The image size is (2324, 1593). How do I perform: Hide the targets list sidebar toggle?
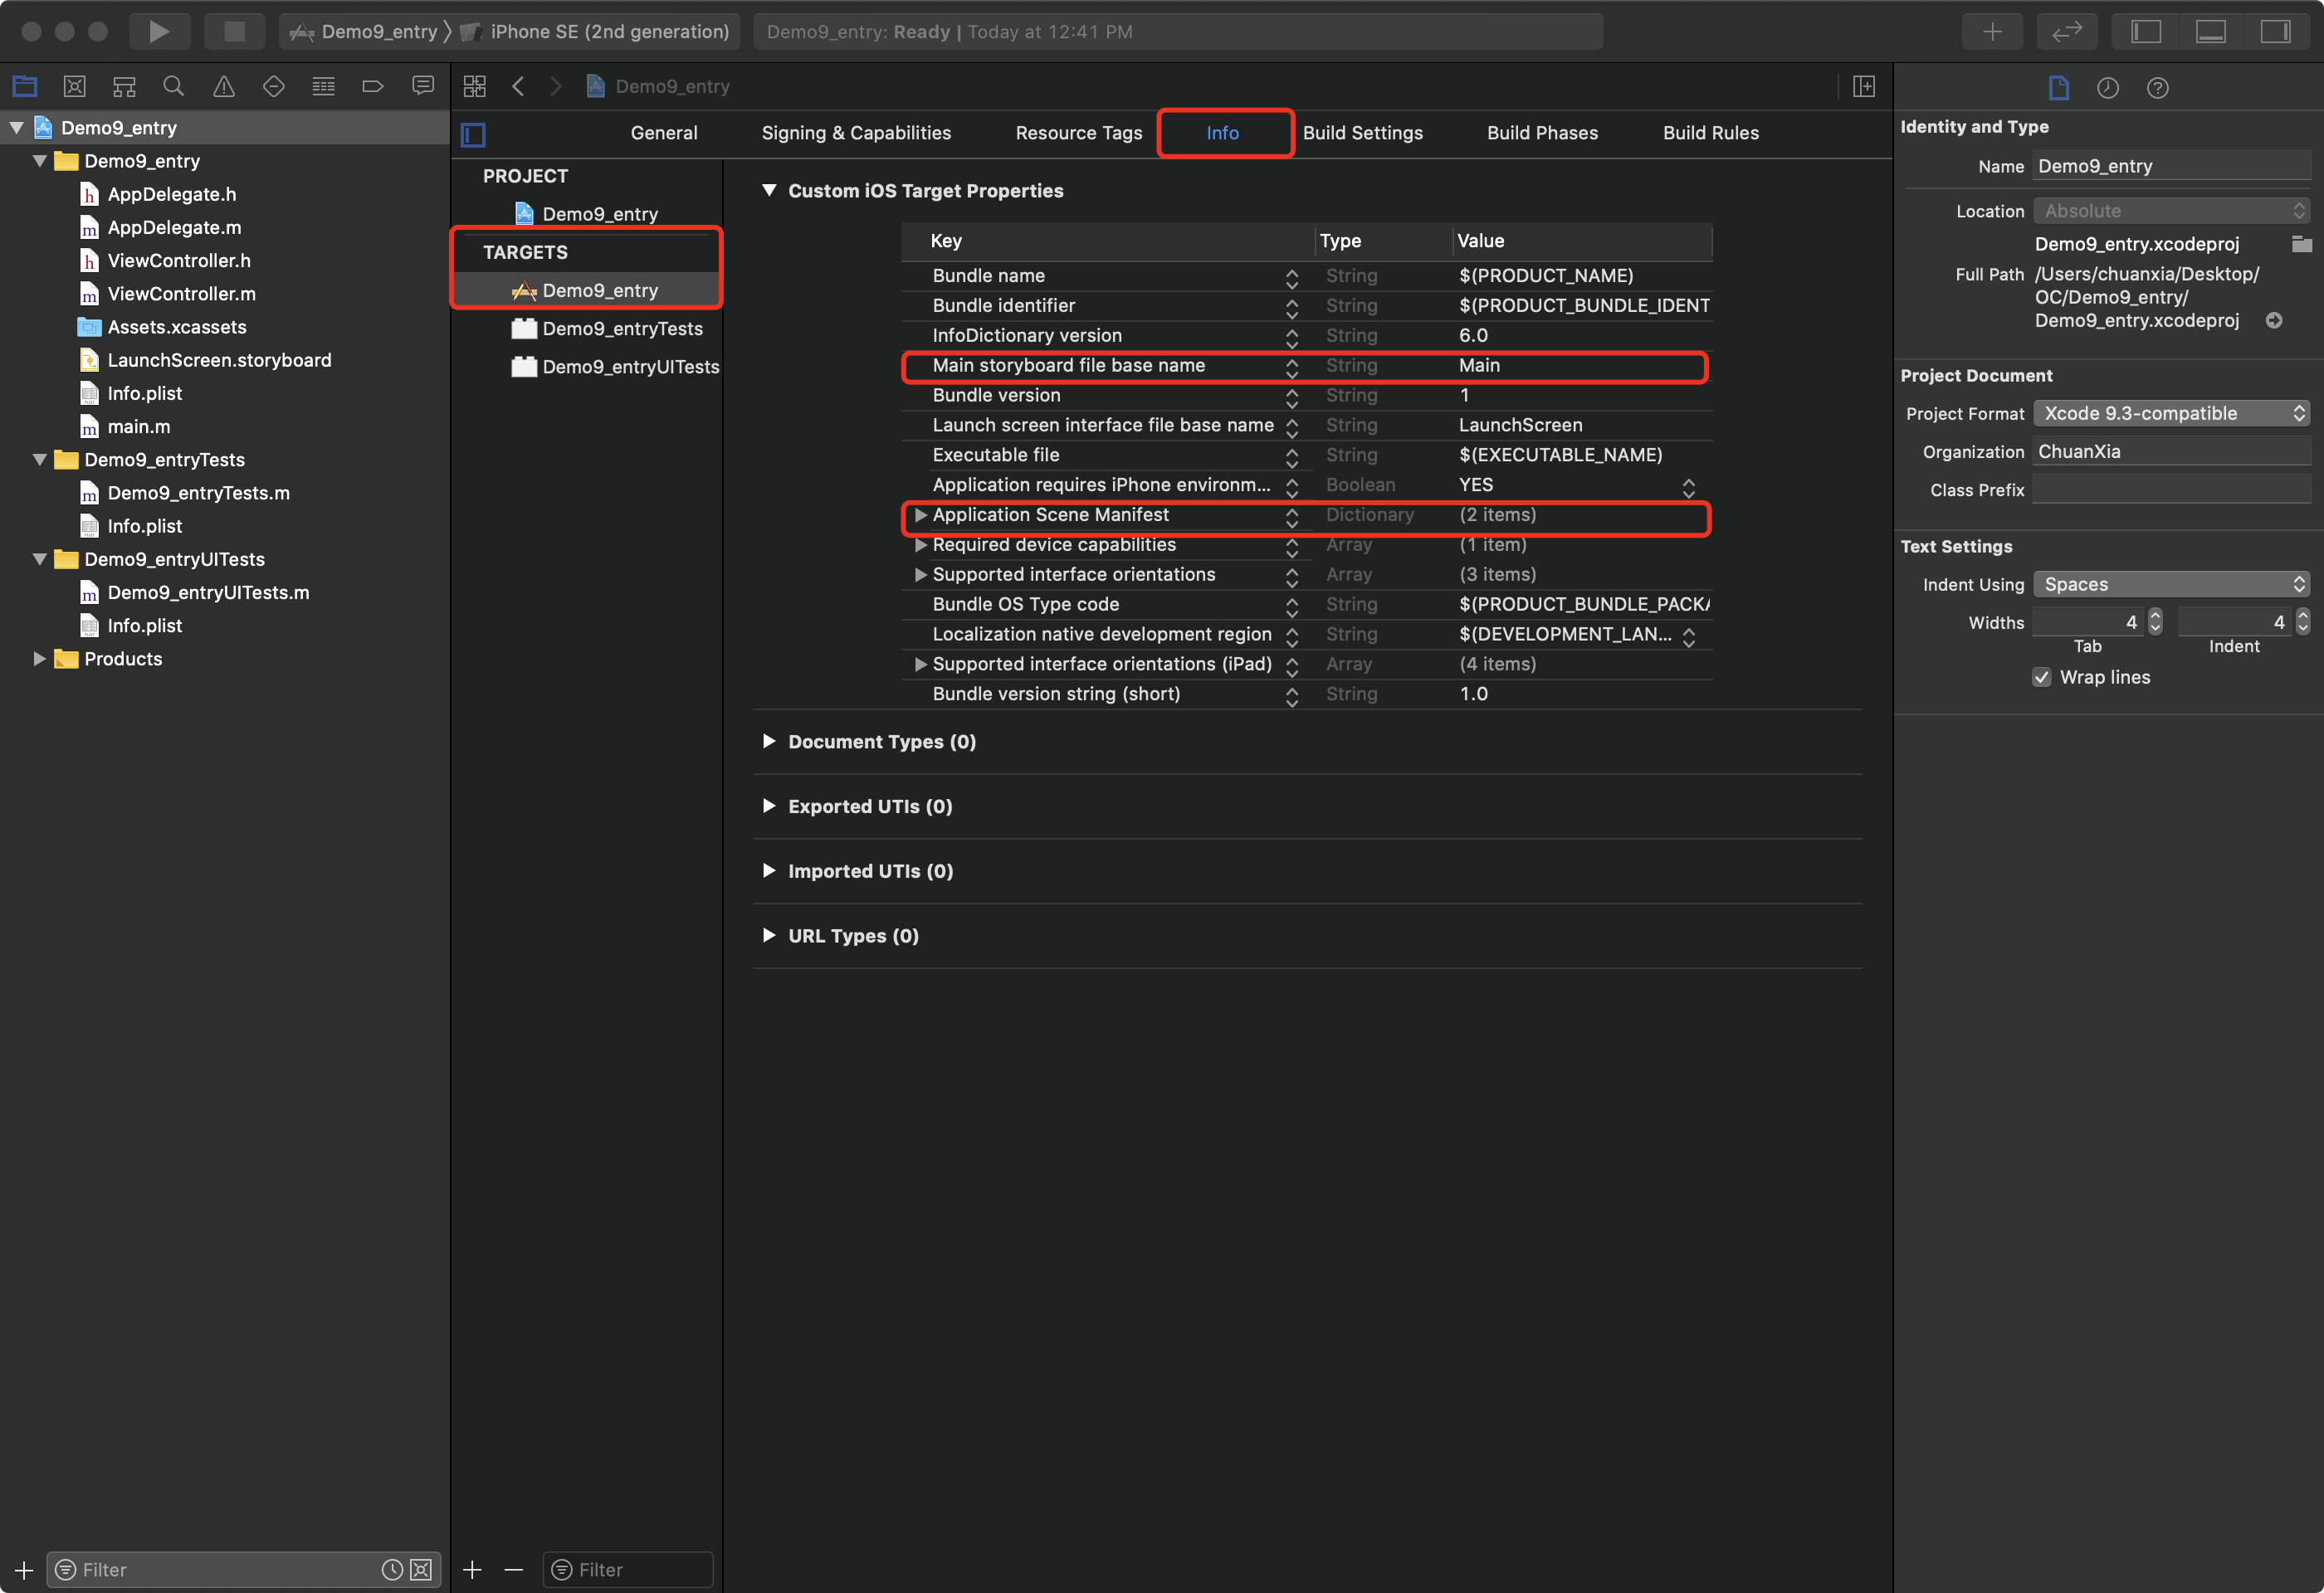pyautogui.click(x=473, y=134)
